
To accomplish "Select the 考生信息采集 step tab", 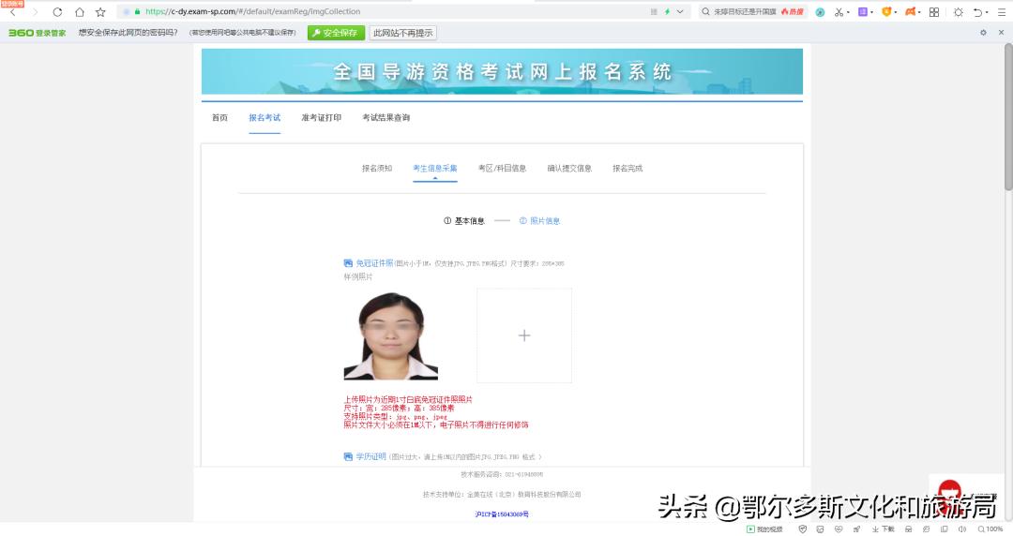I will 435,168.
